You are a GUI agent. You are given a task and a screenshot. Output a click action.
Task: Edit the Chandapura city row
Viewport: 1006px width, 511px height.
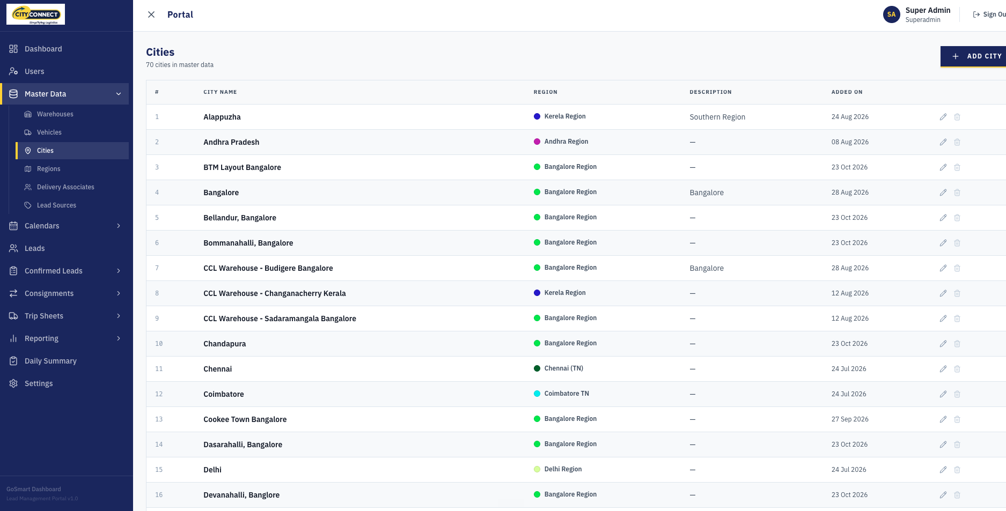click(943, 344)
